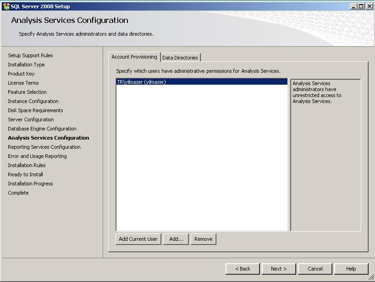The image size is (375, 282).
Task: Close the SQL Server Setup window
Action: point(369,6)
